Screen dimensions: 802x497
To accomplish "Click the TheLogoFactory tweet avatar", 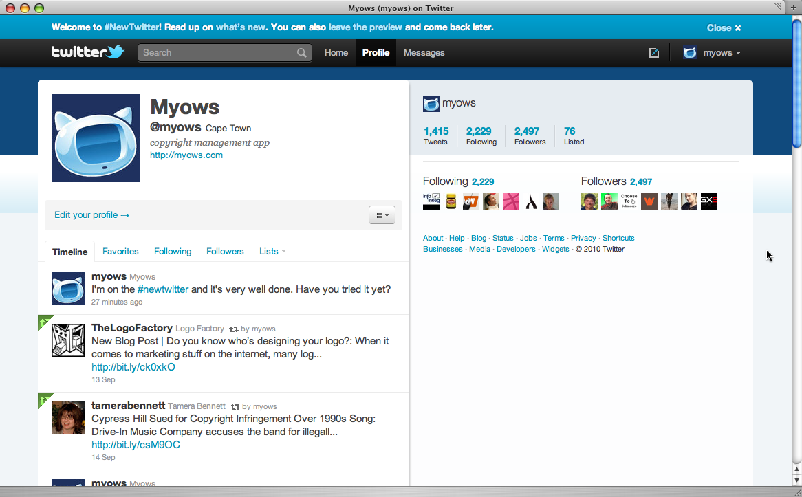I will coord(68,340).
